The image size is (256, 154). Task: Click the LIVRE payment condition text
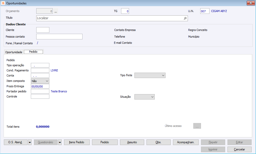(x=54, y=70)
